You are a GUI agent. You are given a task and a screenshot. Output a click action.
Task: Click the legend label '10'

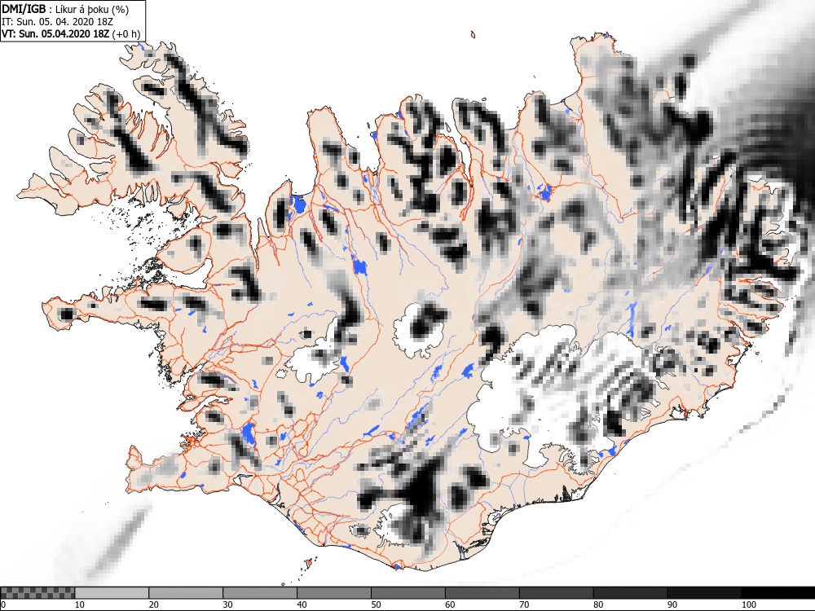80,604
